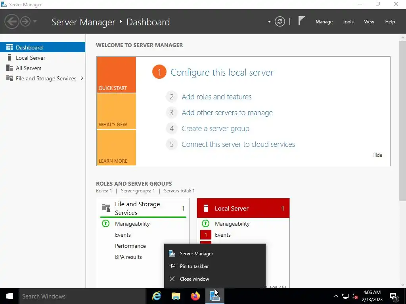This screenshot has height=304, width=406.
Task: Click the vertical scrollbar thumb
Action: click(403, 120)
